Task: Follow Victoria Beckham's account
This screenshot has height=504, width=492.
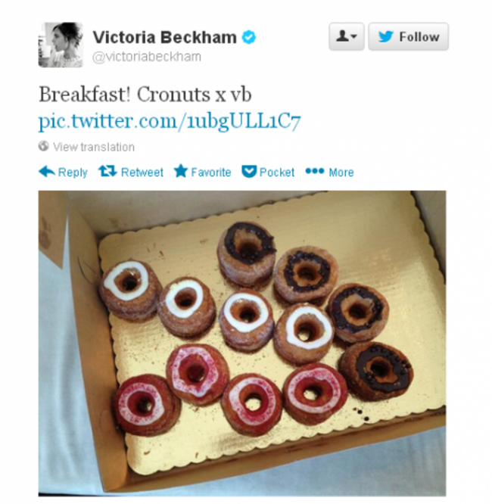Action: click(x=408, y=36)
